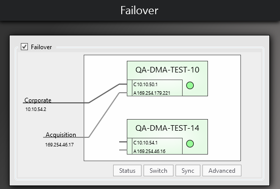Click green status indicator of QA-DMA-TEST-14
This screenshot has height=189, width=280.
point(190,144)
